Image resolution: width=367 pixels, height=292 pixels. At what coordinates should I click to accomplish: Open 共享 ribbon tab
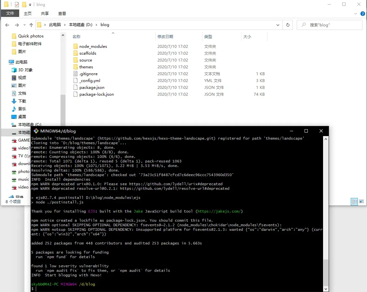45,14
